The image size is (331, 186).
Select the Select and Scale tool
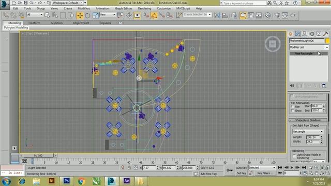point(95,16)
